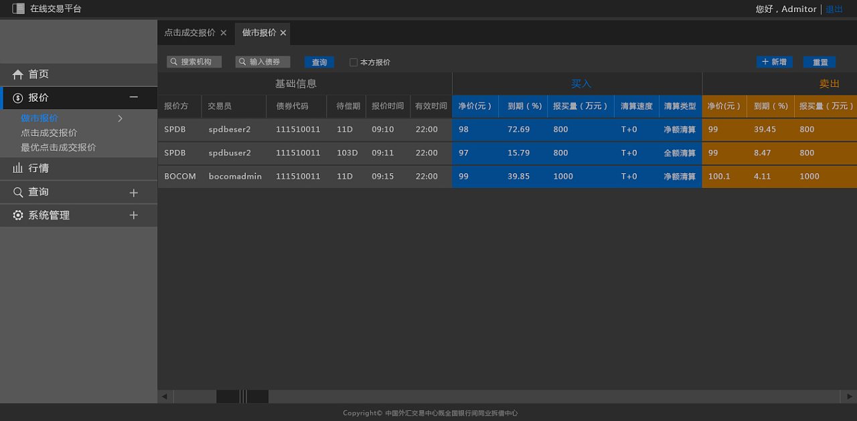Close the 做市报价 tab
Image resolution: width=857 pixels, height=421 pixels.
[283, 33]
